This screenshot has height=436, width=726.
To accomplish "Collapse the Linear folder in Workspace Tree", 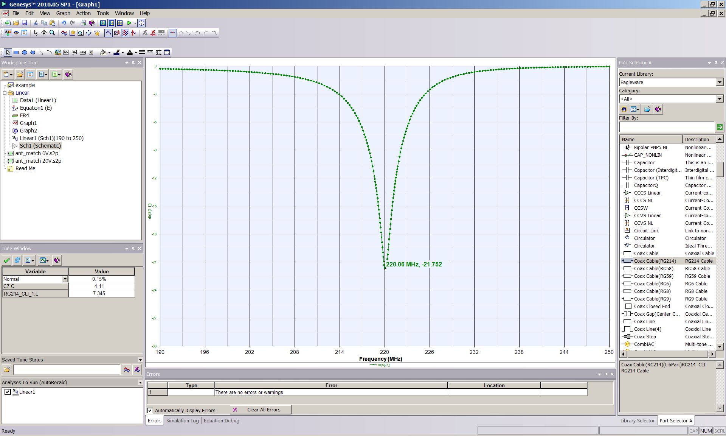I will coord(5,93).
